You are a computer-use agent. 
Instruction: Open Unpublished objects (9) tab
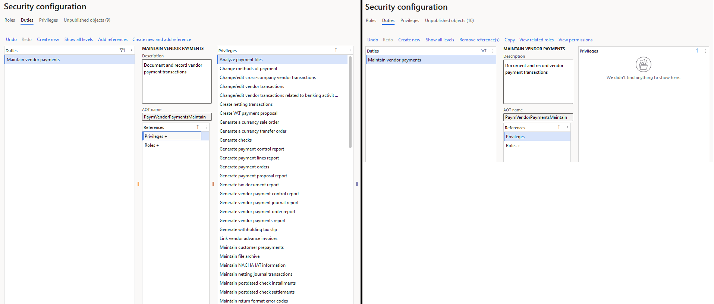[x=87, y=20]
